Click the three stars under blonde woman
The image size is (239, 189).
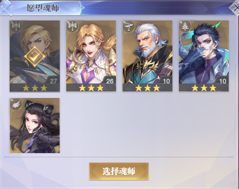pos(91,88)
